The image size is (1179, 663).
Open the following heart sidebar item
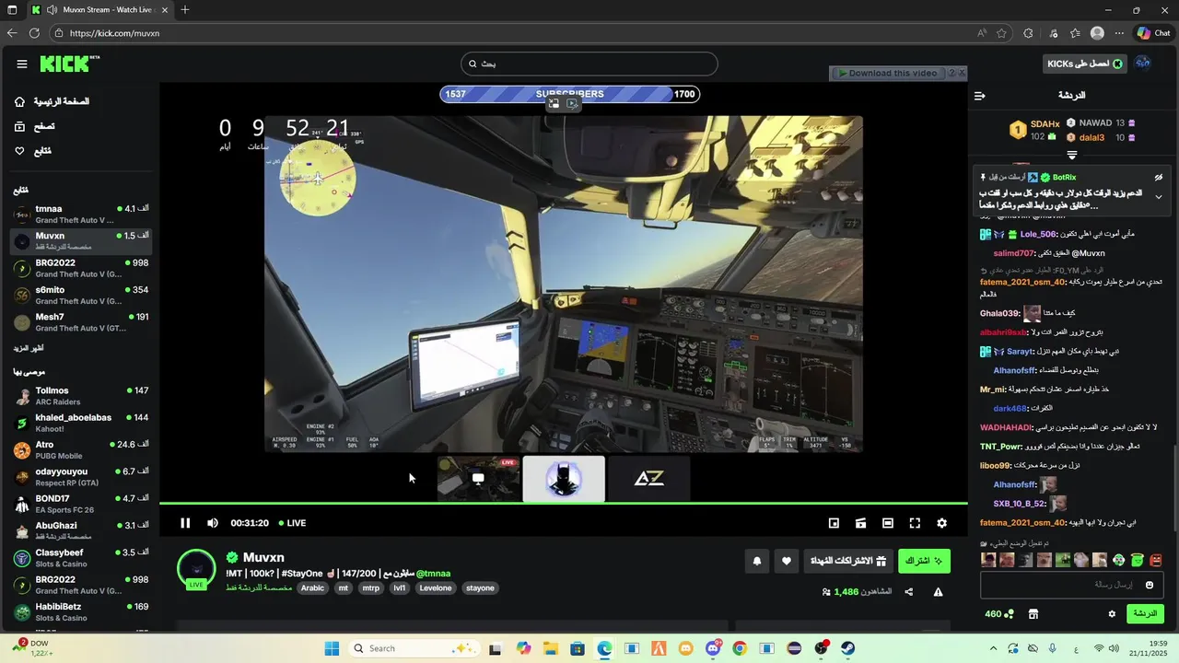coord(33,151)
